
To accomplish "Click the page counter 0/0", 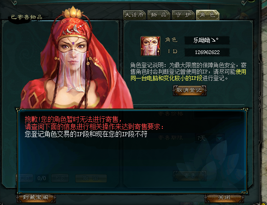I will point(42,178).
